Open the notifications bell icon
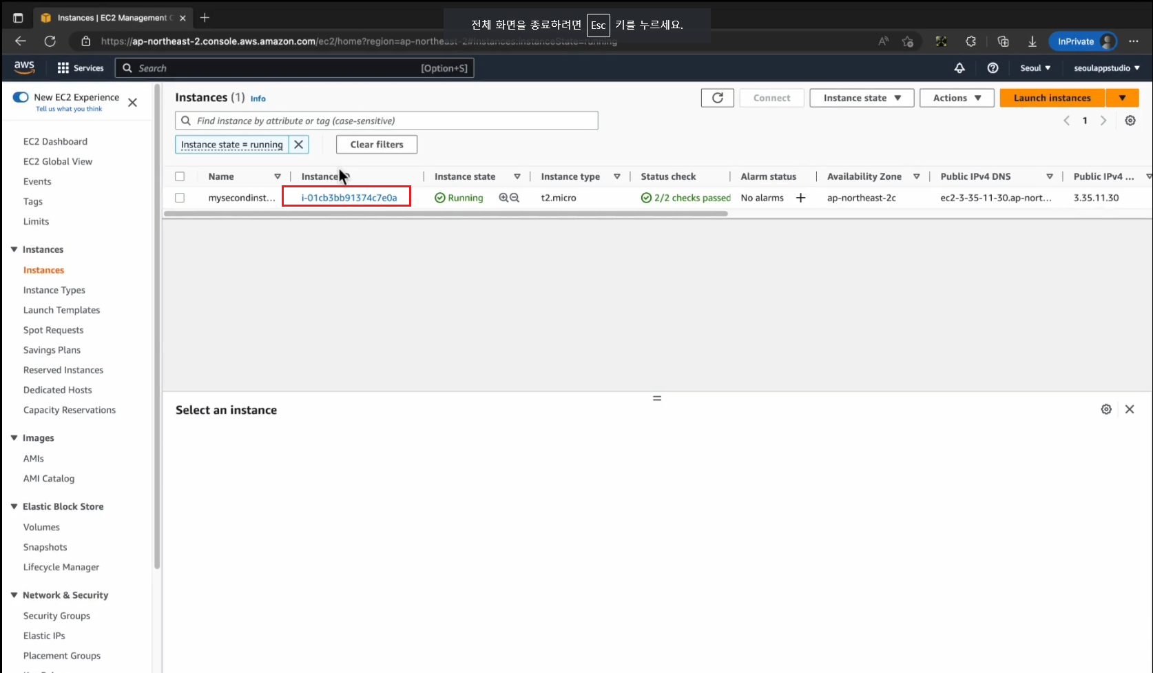Image resolution: width=1153 pixels, height=673 pixels. (959, 68)
